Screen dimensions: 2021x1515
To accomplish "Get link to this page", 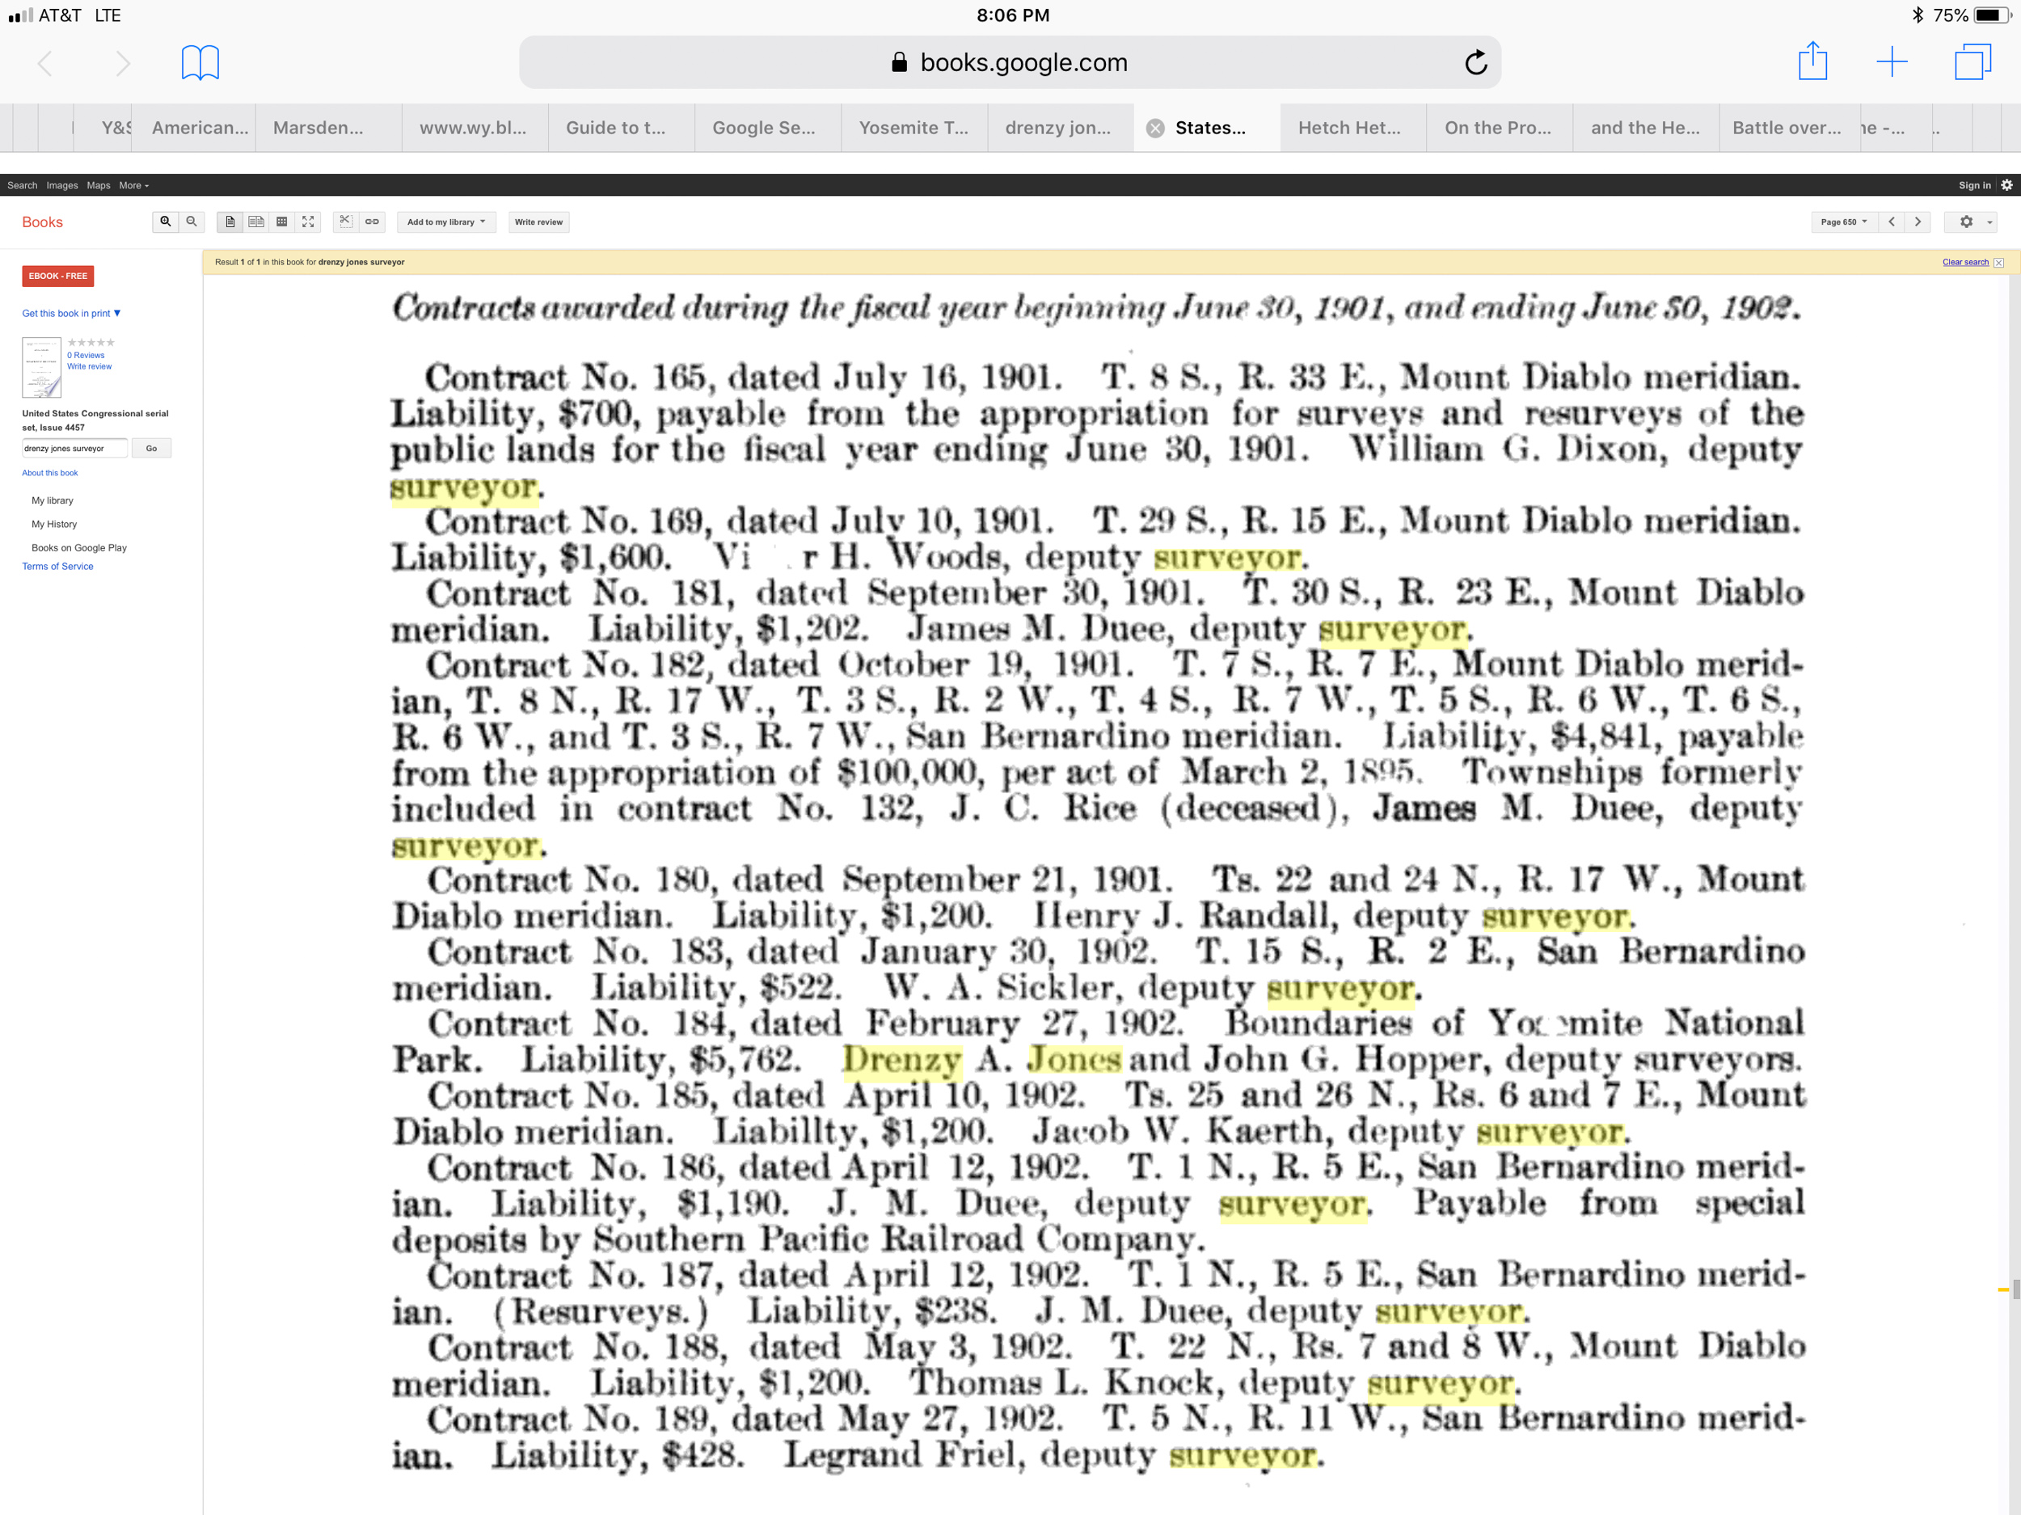I will (x=372, y=222).
